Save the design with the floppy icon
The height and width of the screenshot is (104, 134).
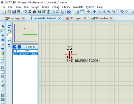click(x=14, y=12)
